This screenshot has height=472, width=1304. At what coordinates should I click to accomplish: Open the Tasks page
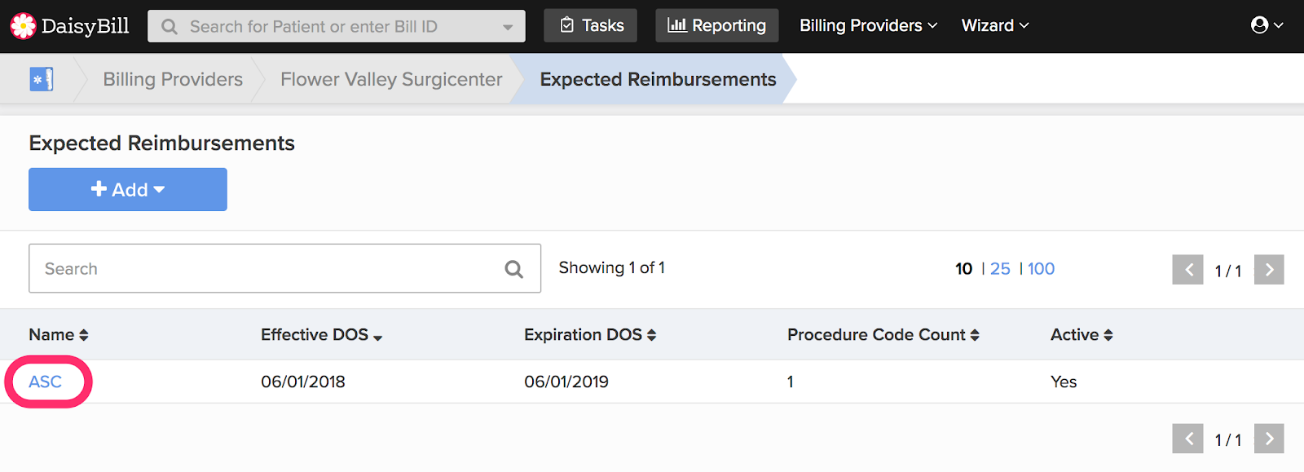click(x=591, y=25)
